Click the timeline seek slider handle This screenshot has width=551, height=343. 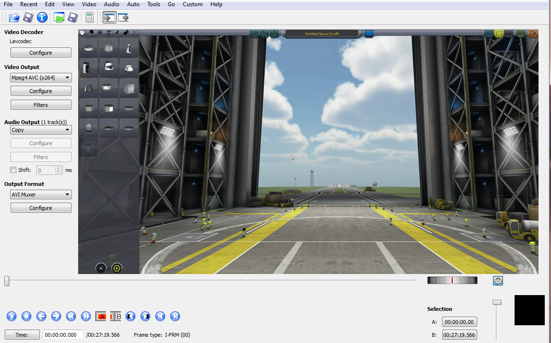click(x=7, y=281)
